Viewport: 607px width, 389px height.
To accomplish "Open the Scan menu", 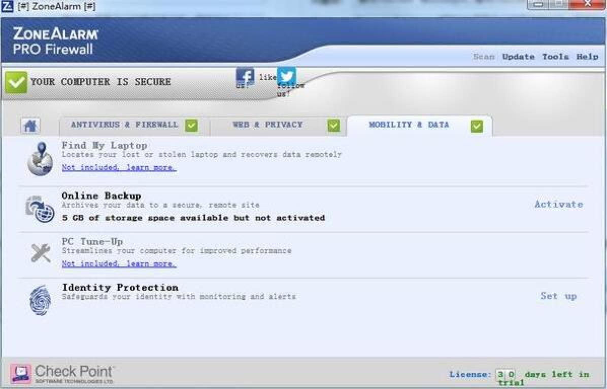I will coord(484,56).
